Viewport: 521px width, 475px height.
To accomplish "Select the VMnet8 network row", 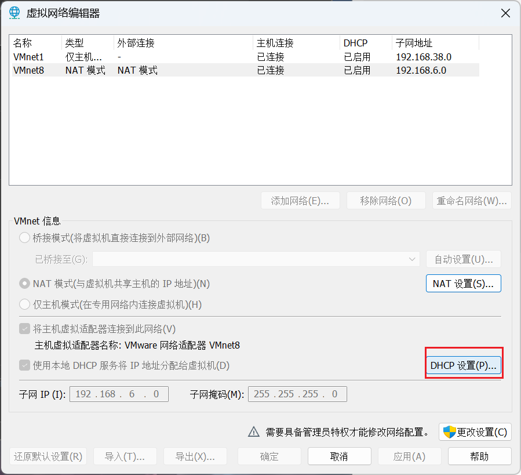I will coord(246,70).
